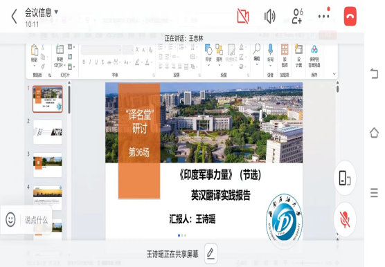The image size is (385, 267).
Task: Select slide 2 thumbnail
Action: click(x=47, y=132)
